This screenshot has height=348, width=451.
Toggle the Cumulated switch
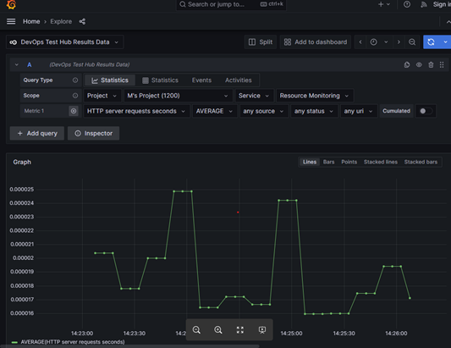pos(426,111)
